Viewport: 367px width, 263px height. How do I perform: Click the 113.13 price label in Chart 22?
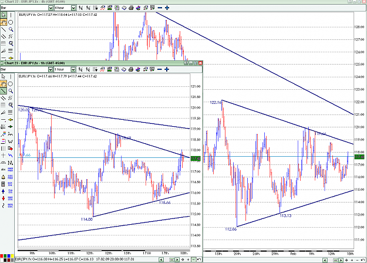click(285, 215)
